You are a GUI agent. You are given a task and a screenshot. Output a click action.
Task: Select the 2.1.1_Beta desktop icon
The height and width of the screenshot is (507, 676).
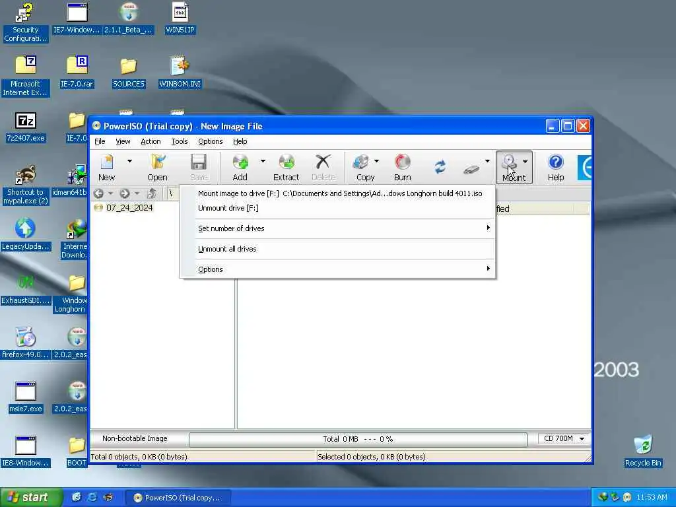coord(129,18)
